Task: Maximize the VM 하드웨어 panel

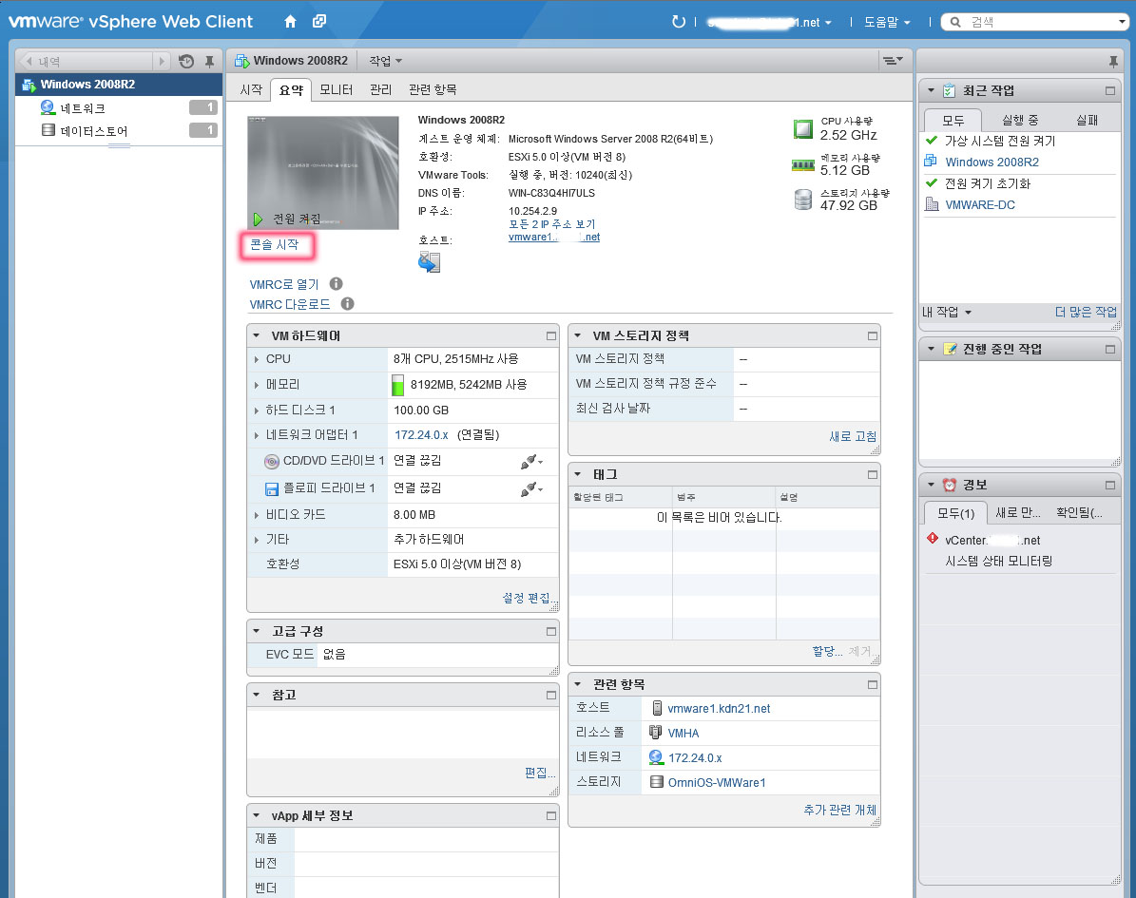Action: (x=550, y=336)
